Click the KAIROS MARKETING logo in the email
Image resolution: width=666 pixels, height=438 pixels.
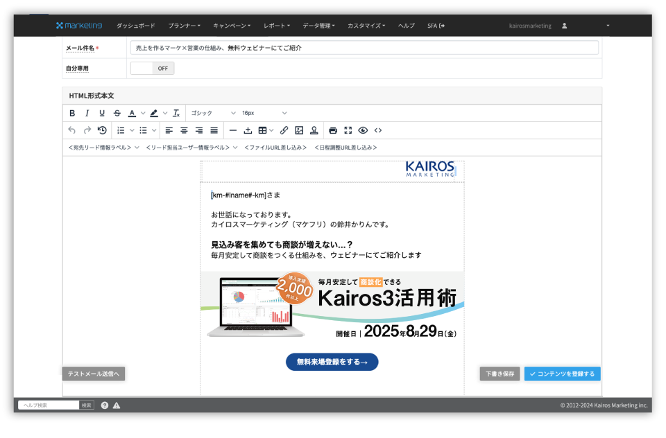pyautogui.click(x=430, y=169)
